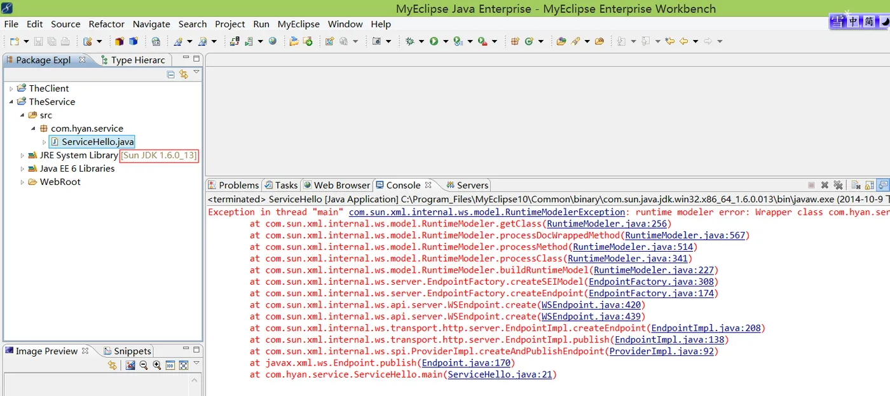Click the Remove Launch X icon in Console
The height and width of the screenshot is (396, 890).
(825, 185)
